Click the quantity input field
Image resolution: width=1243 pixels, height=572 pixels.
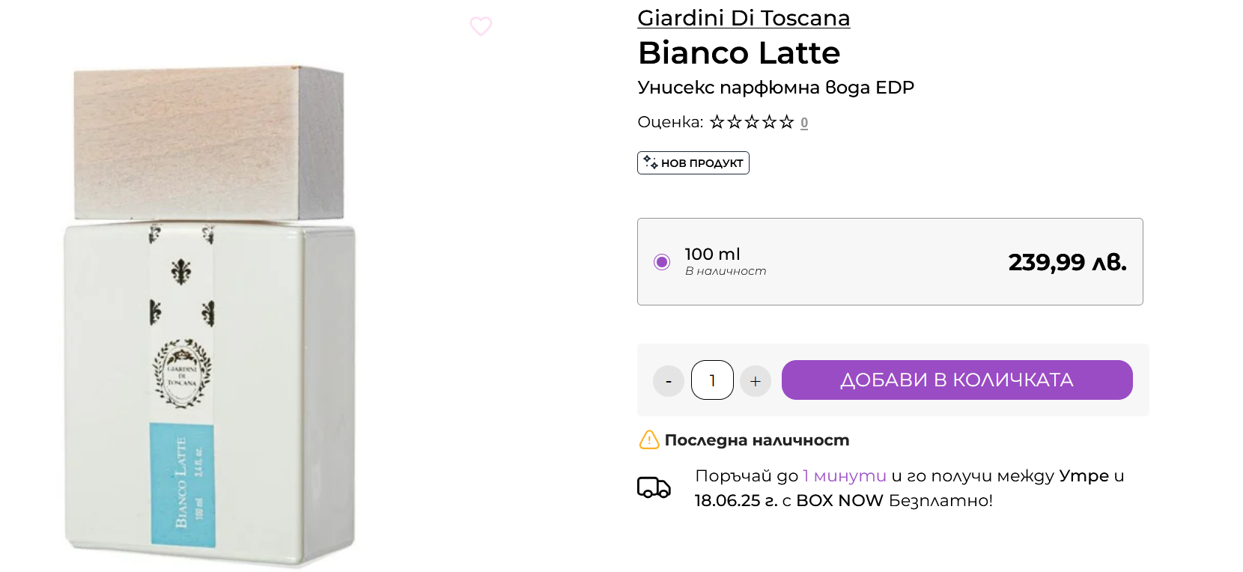[x=712, y=380]
